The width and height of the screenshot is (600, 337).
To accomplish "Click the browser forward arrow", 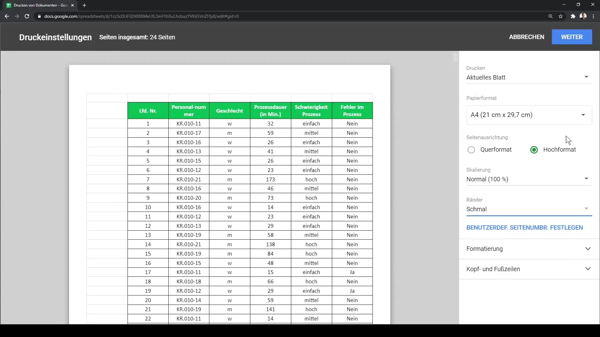I will tap(17, 16).
